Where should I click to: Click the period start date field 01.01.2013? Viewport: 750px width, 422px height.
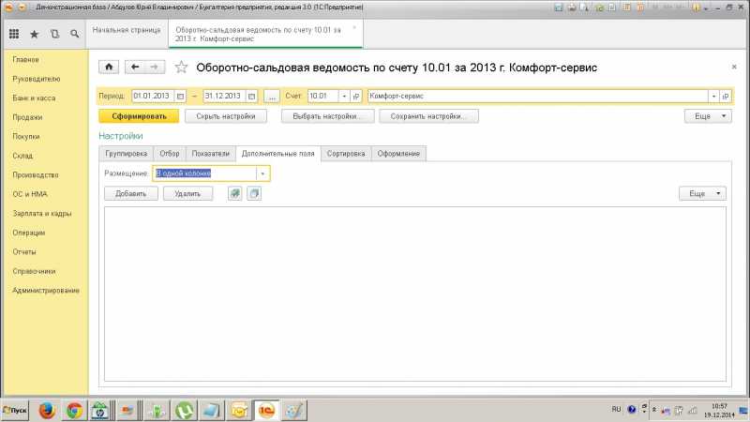click(153, 97)
